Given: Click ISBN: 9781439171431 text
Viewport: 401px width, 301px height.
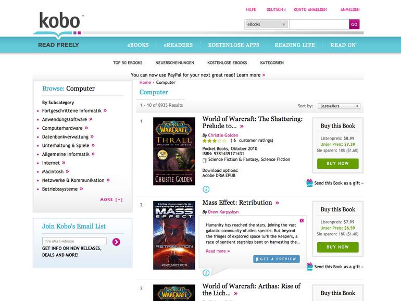Looking at the screenshot, I should point(223,154).
